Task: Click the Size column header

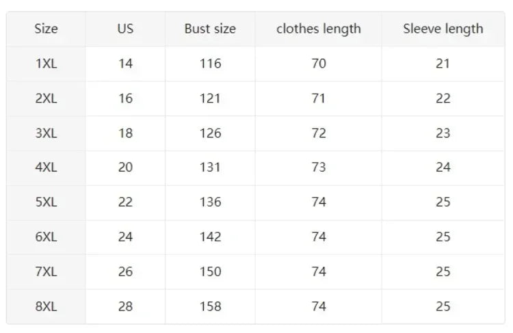Action: 46,29
